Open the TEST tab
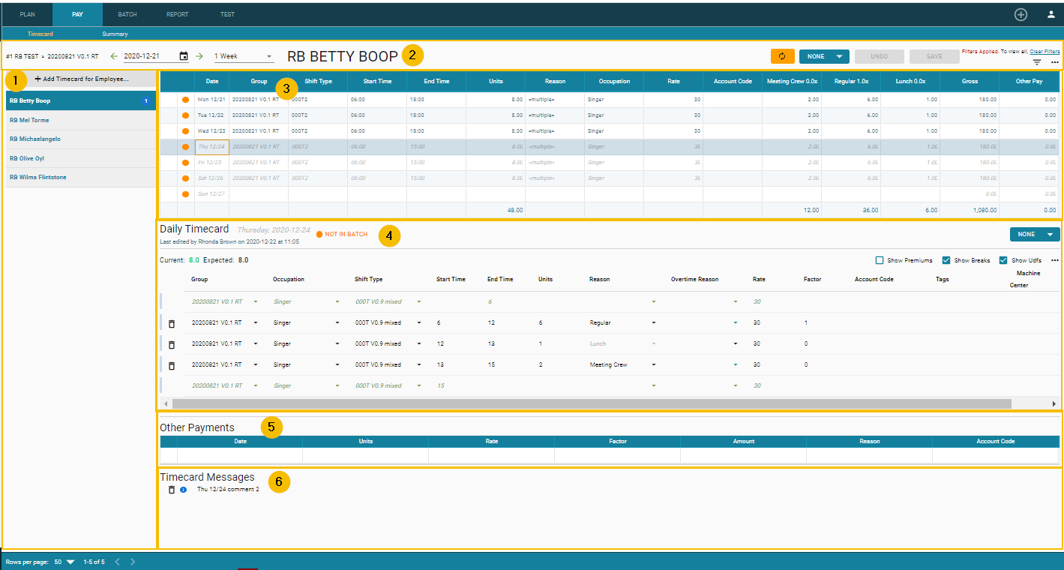This screenshot has width=1064, height=570. pos(227,14)
